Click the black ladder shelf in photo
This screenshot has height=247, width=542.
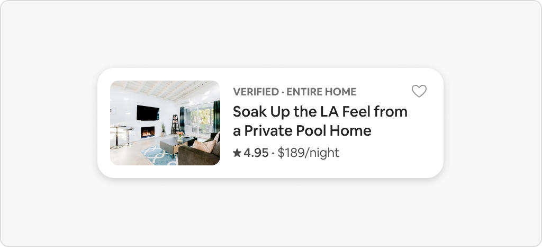click(175, 125)
